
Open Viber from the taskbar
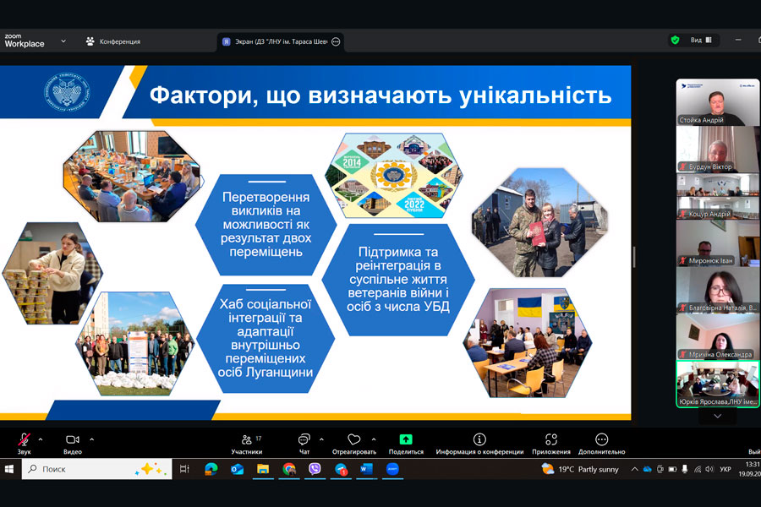tap(315, 469)
